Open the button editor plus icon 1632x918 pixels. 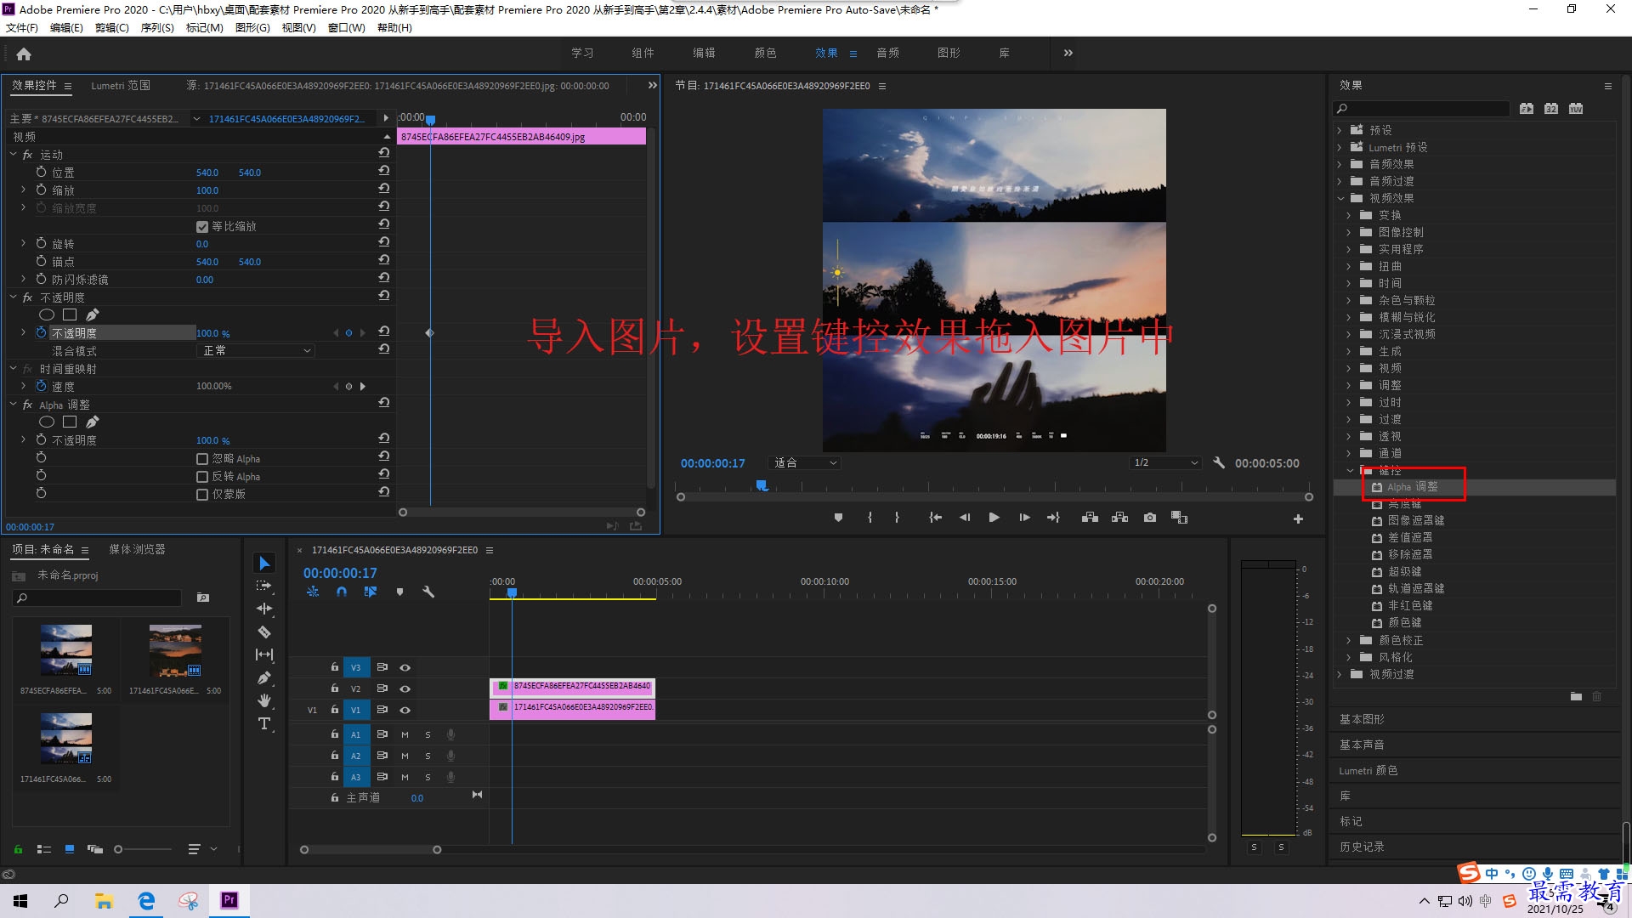(x=1298, y=518)
